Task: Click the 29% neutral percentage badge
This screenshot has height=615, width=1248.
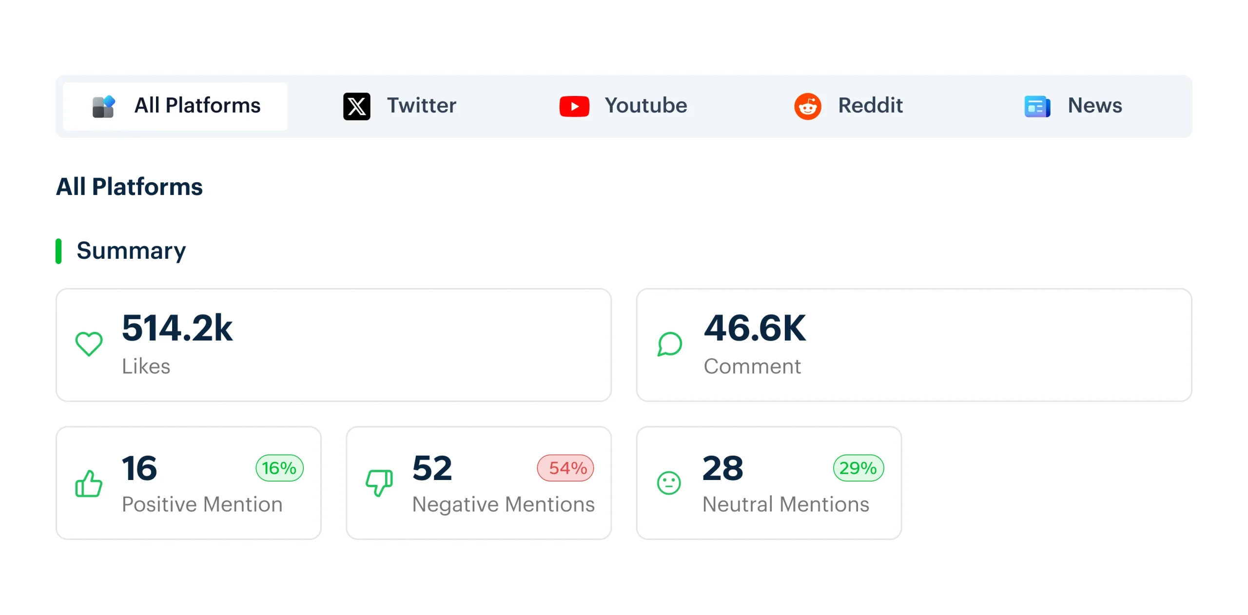Action: click(858, 468)
